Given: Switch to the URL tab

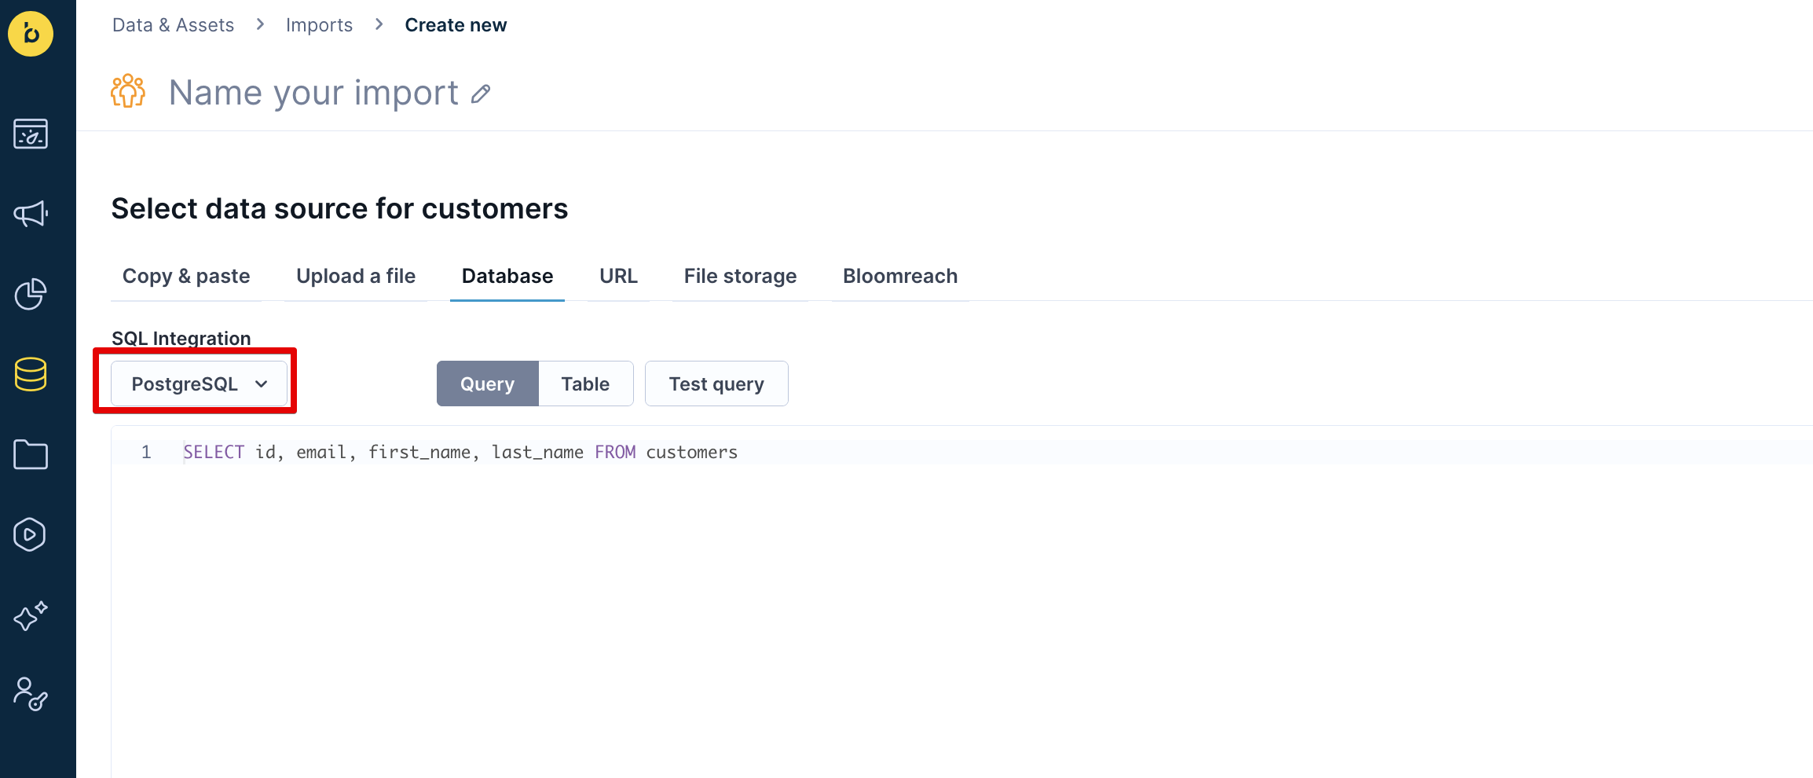Looking at the screenshot, I should [618, 276].
